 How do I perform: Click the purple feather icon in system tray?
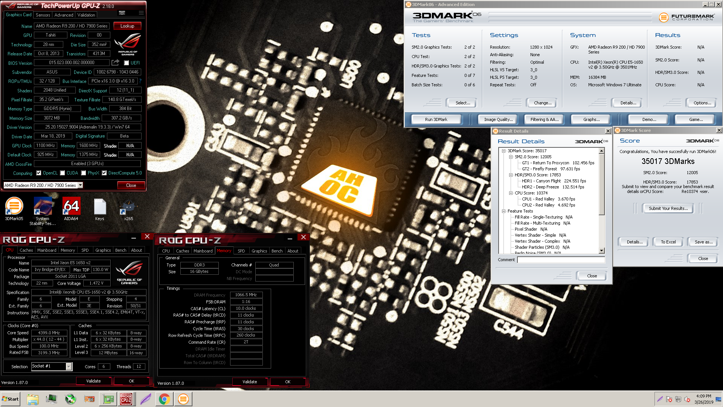click(660, 399)
